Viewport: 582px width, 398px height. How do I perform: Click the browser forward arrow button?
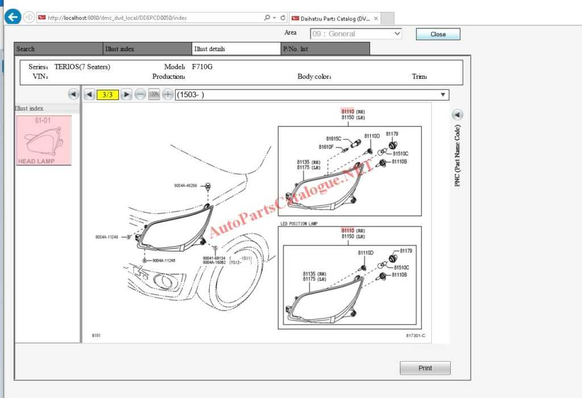pos(28,18)
